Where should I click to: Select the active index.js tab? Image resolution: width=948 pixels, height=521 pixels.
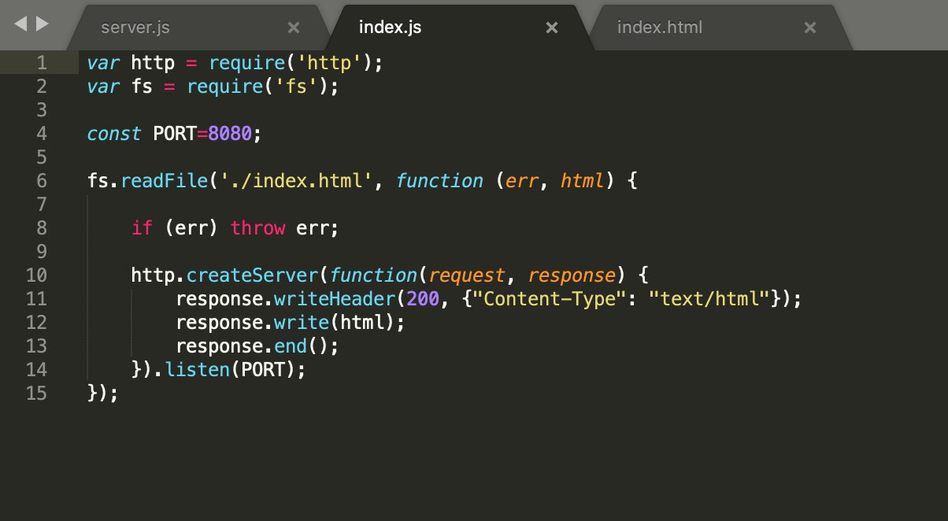click(390, 27)
